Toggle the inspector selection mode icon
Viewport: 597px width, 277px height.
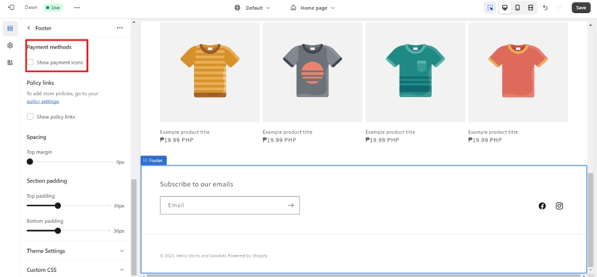point(490,8)
